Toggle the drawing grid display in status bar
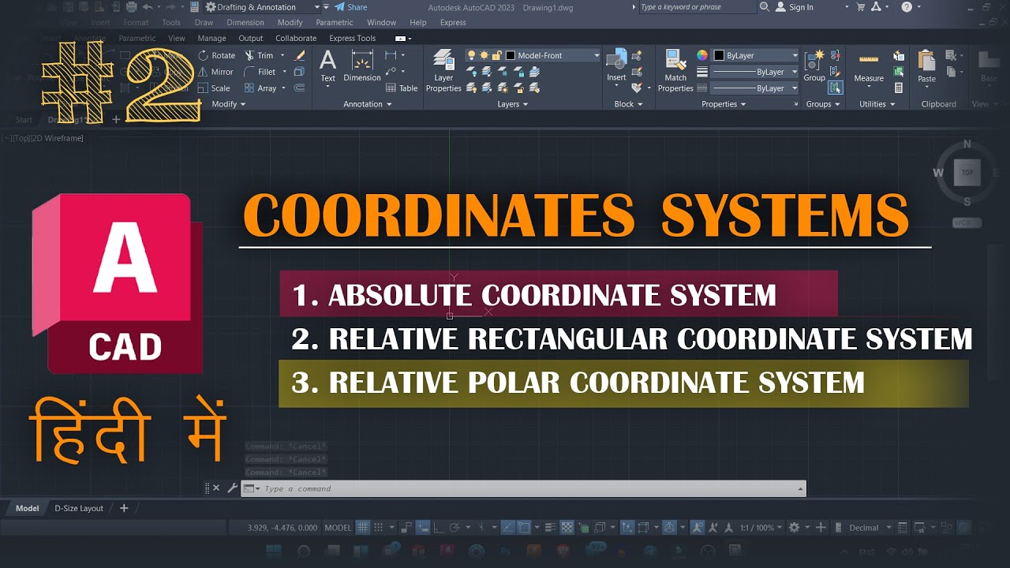Screen dimensions: 1010x568 (363, 528)
